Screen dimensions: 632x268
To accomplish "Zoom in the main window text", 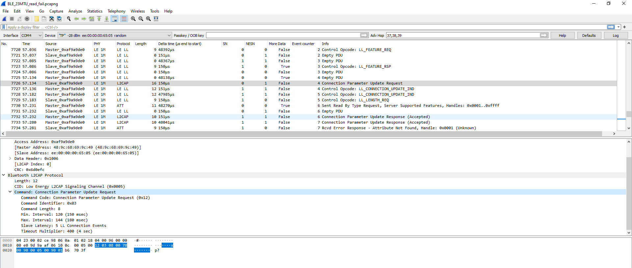I will tap(133, 19).
